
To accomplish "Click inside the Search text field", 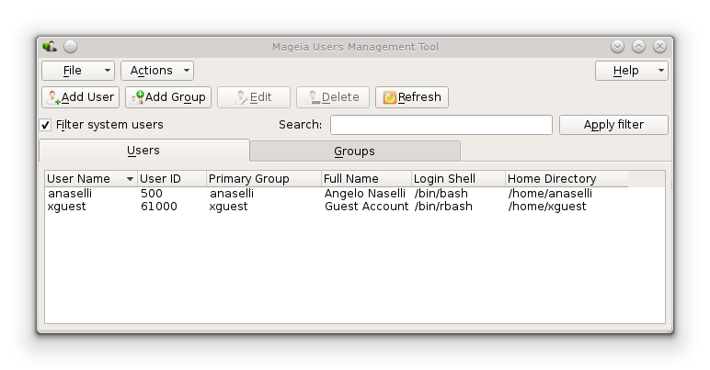I will pos(441,125).
